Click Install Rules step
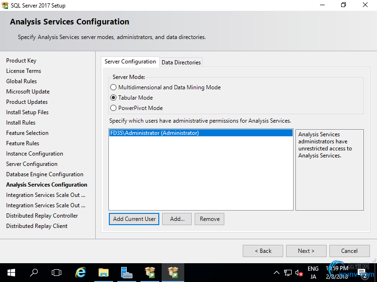377x282 pixels. (21, 123)
